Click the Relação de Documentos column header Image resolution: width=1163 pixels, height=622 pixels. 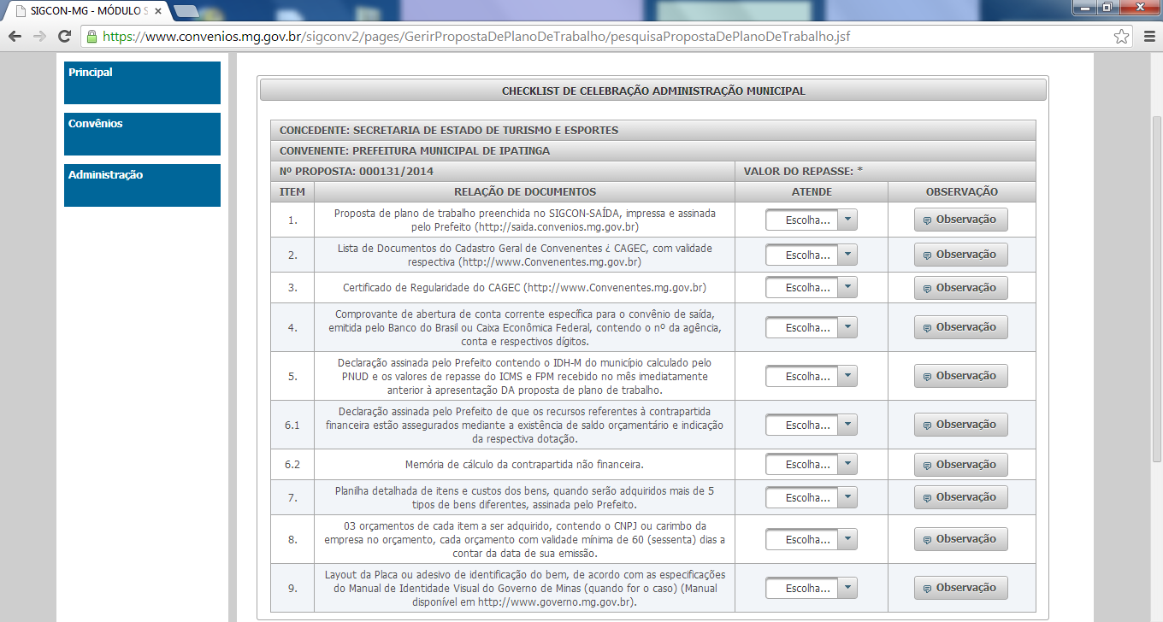click(524, 192)
